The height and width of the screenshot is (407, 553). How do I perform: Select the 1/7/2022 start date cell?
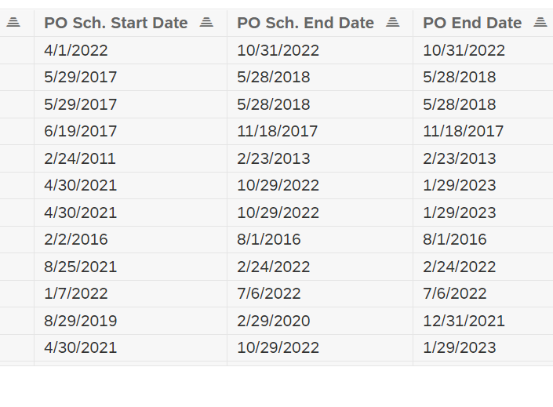(x=76, y=294)
